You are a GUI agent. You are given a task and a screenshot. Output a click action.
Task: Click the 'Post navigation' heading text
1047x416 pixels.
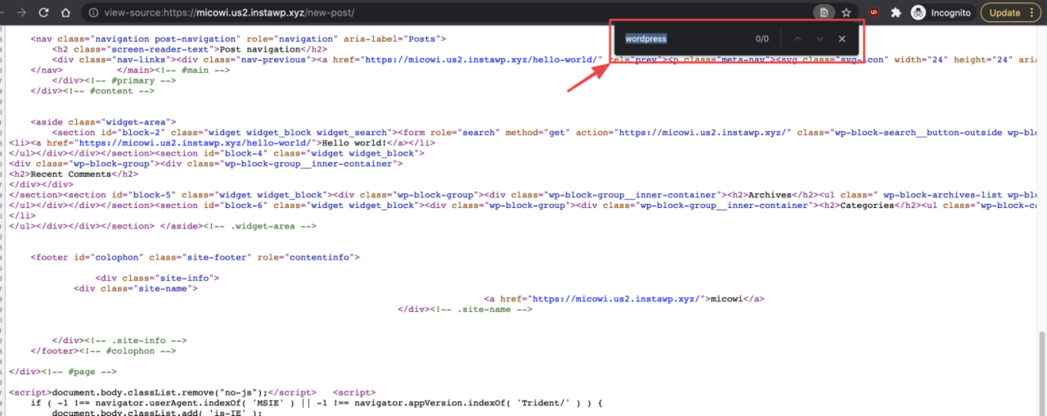260,50
